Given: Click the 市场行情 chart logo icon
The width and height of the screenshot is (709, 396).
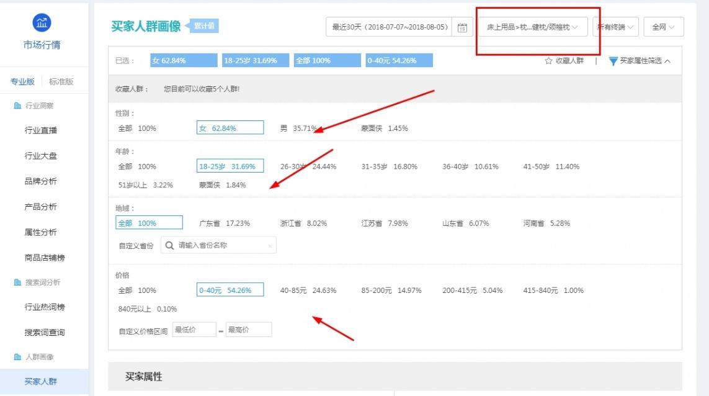Looking at the screenshot, I should click(42, 22).
